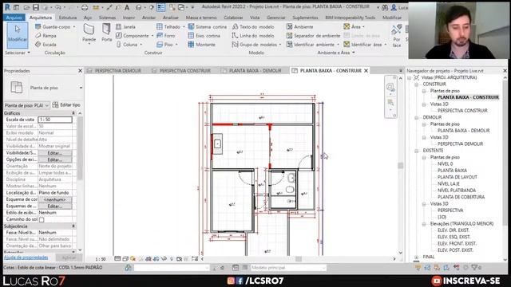
Task: Click the Editar tipo button
Action: pos(66,105)
